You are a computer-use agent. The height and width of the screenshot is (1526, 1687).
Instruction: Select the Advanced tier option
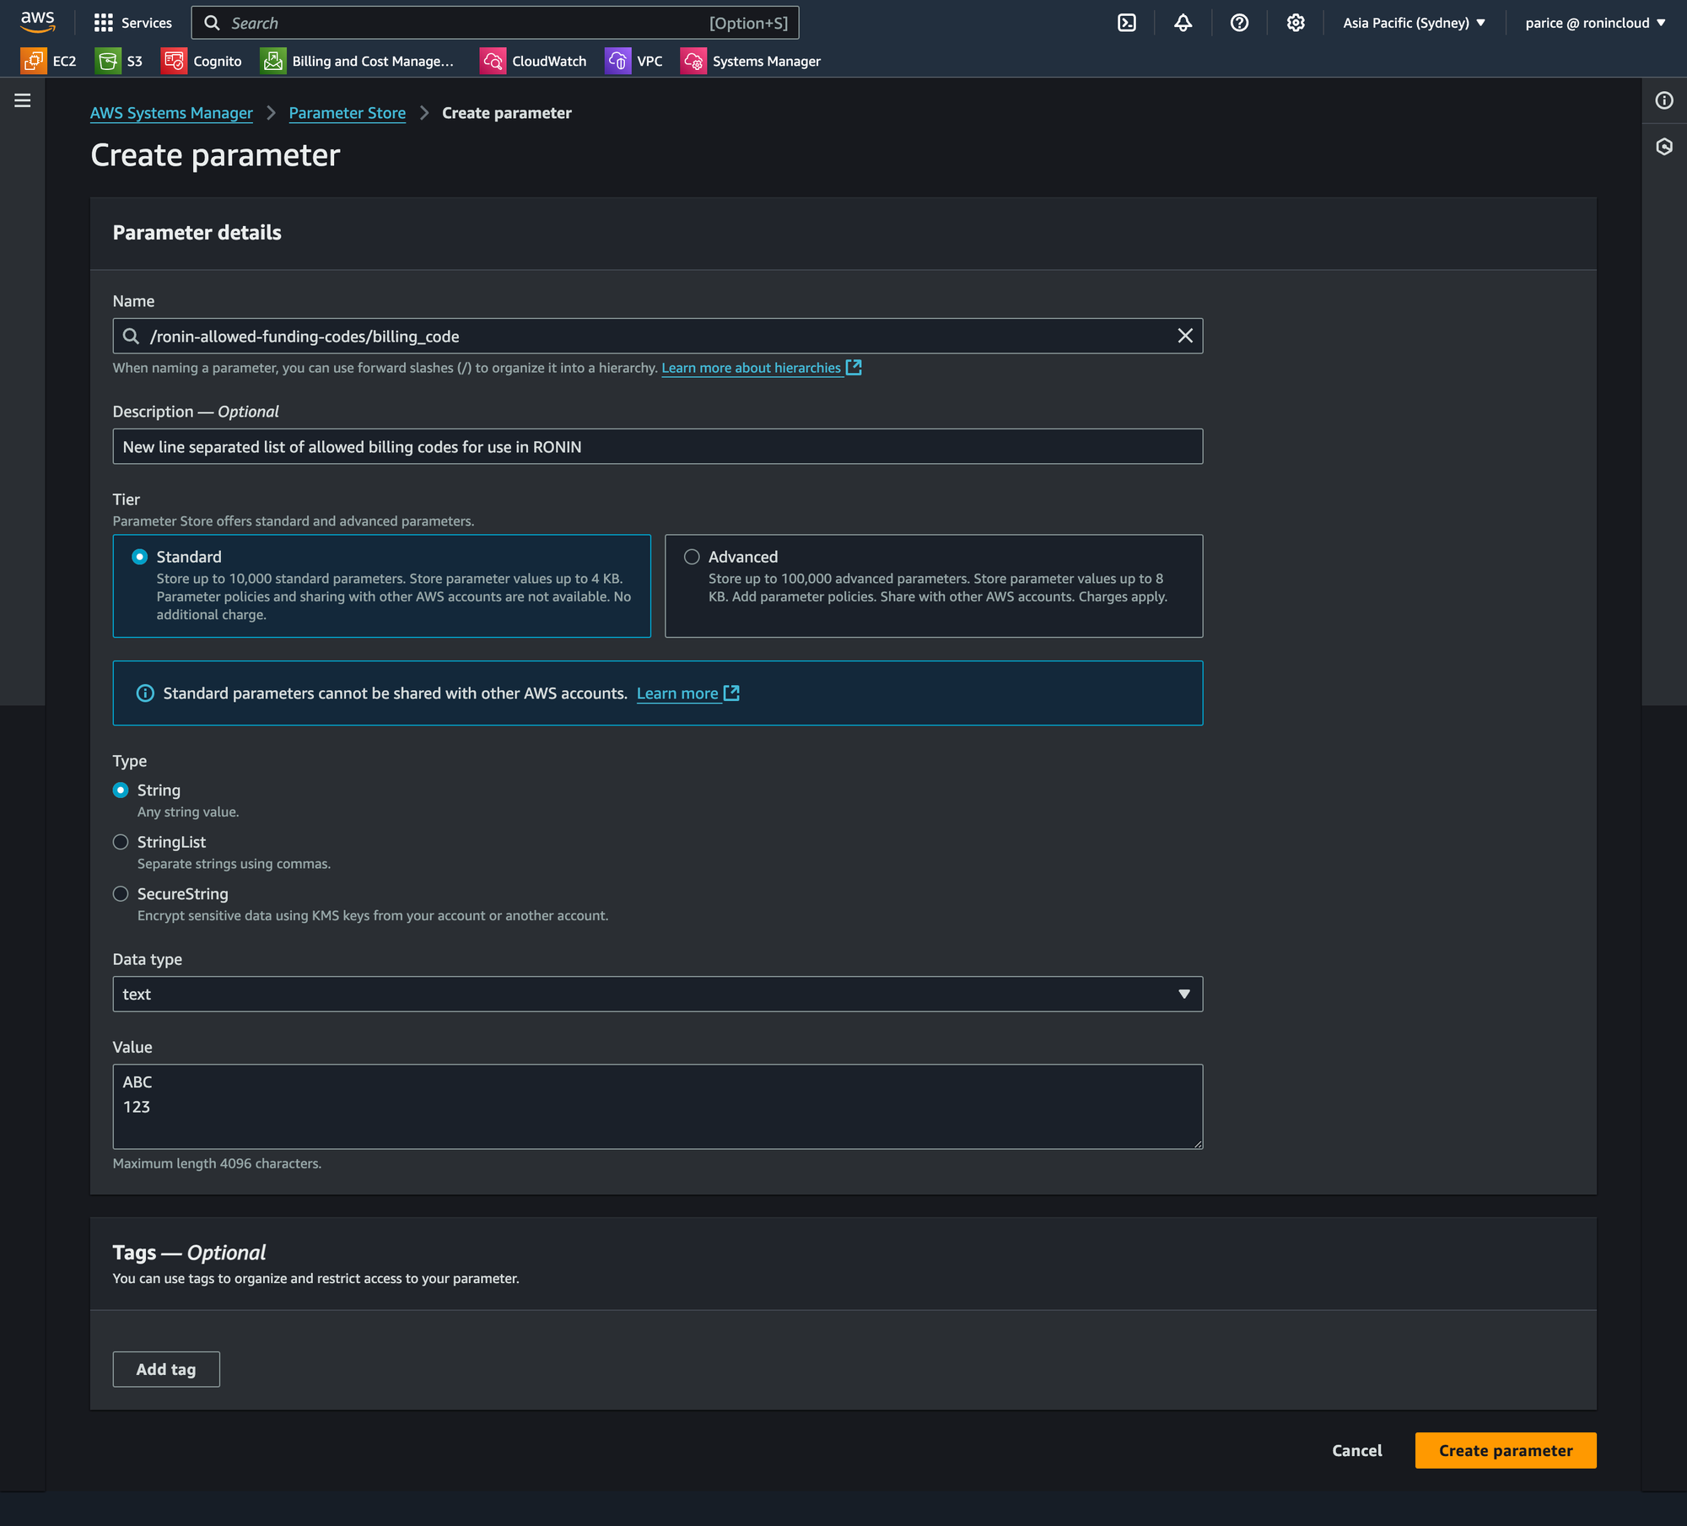point(692,557)
